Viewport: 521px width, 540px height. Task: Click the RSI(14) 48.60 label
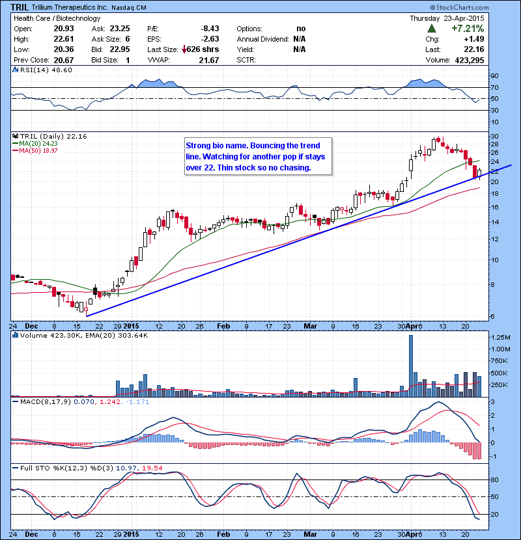[x=46, y=70]
